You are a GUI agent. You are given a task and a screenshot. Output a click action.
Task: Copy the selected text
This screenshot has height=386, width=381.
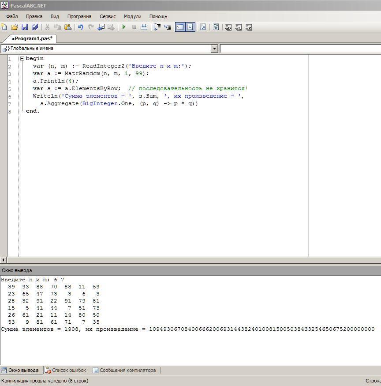57,27
